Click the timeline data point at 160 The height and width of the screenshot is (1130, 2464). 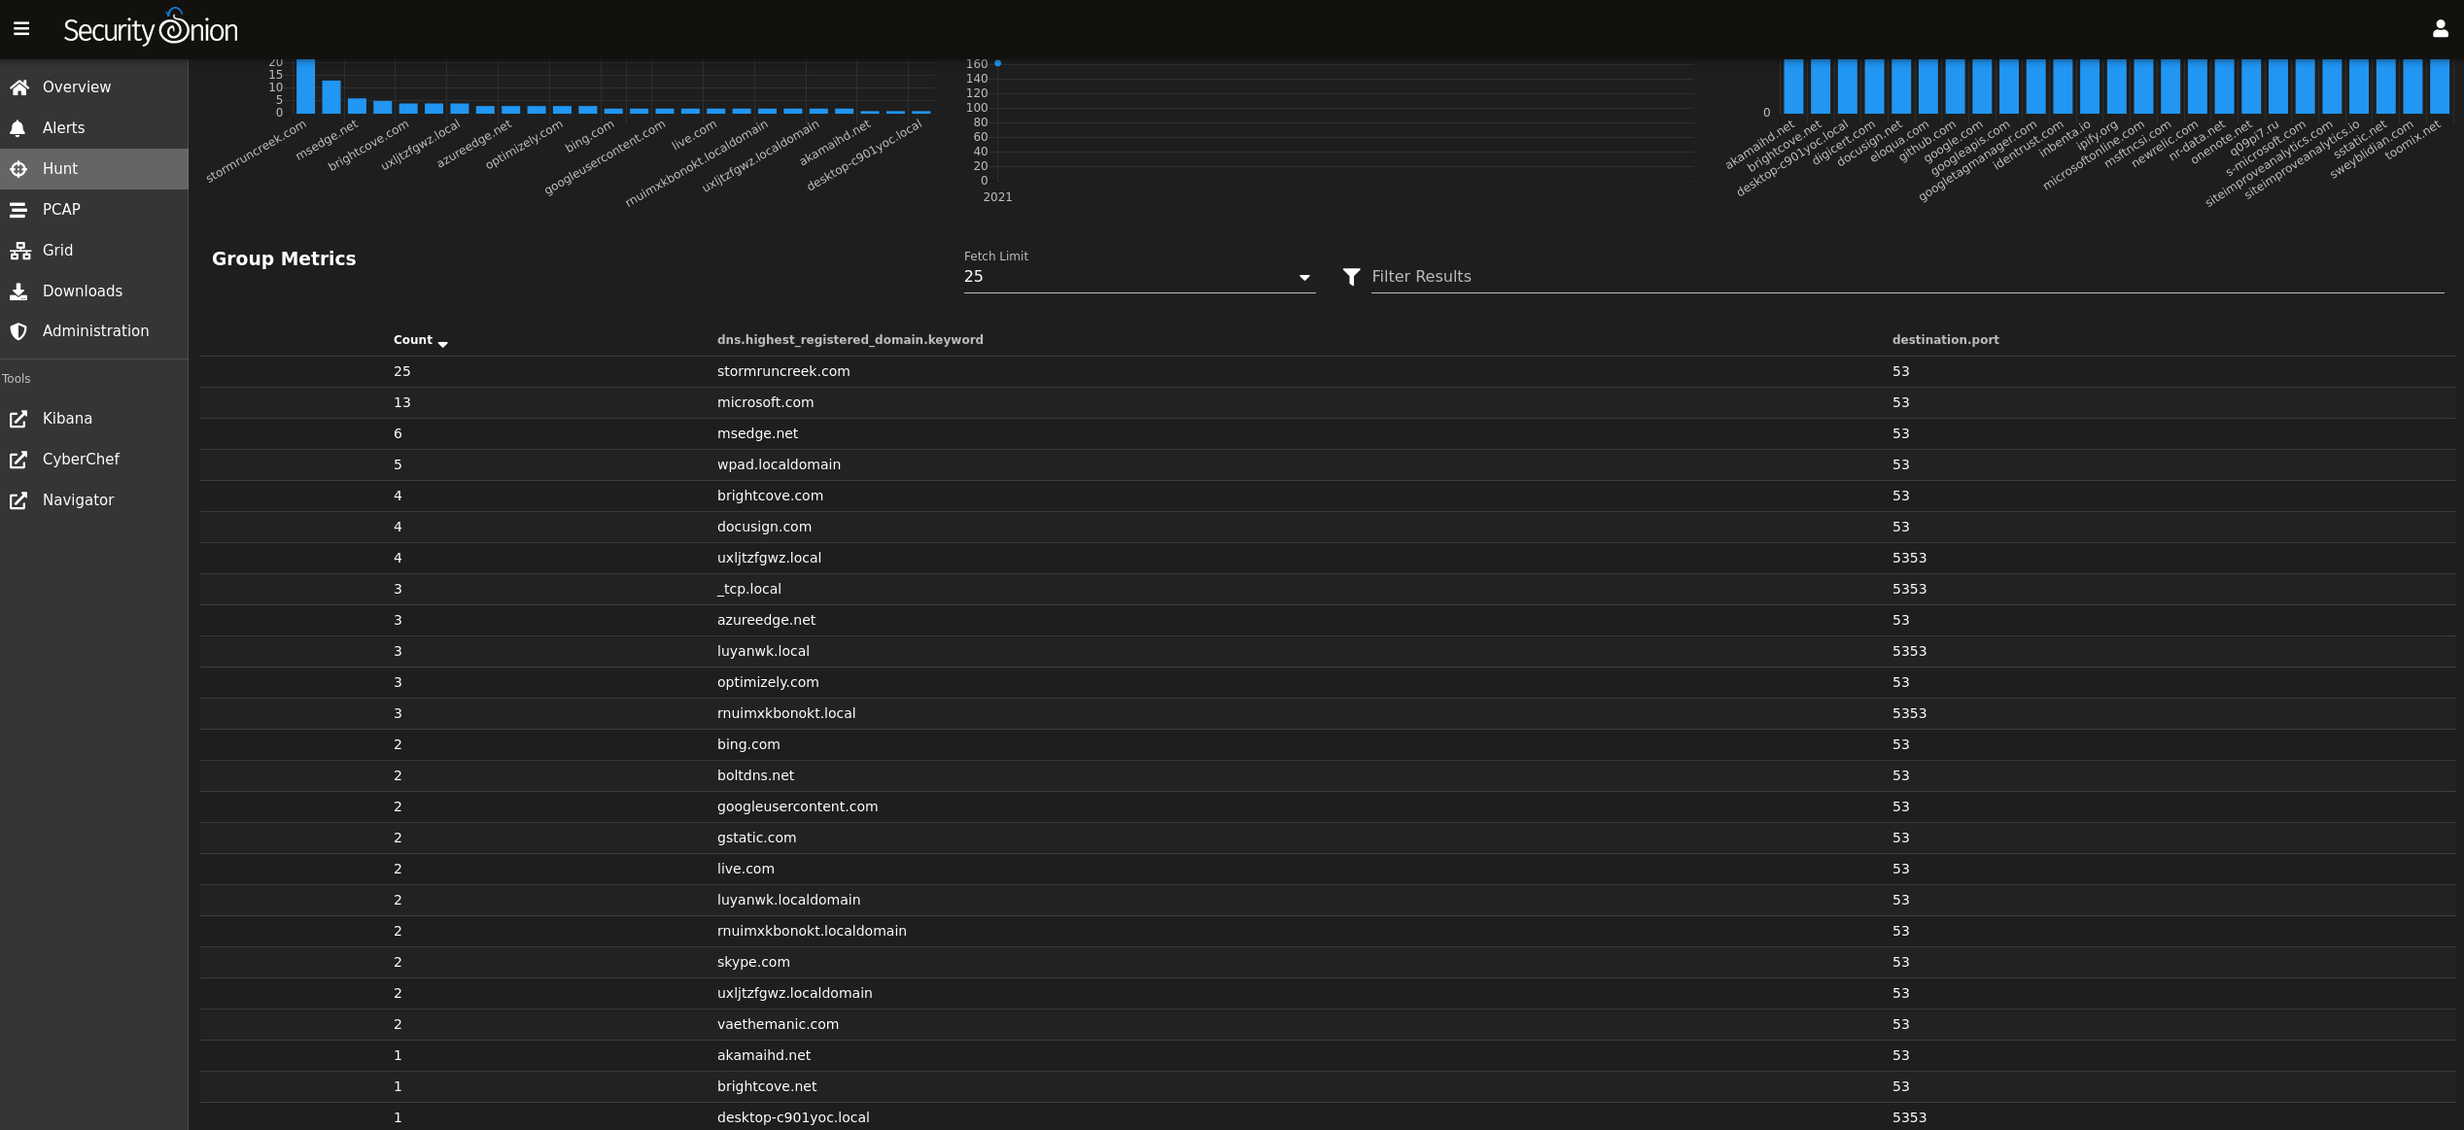pyautogui.click(x=997, y=63)
